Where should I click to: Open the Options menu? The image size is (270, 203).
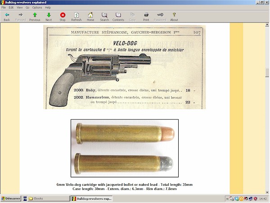37,7
